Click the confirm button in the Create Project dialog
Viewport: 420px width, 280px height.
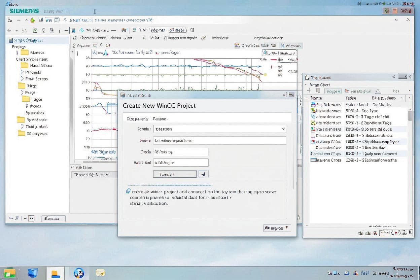tap(277, 228)
